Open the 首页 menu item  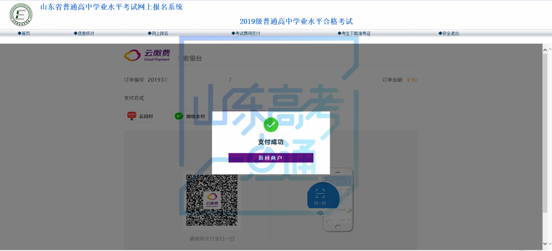click(x=24, y=33)
